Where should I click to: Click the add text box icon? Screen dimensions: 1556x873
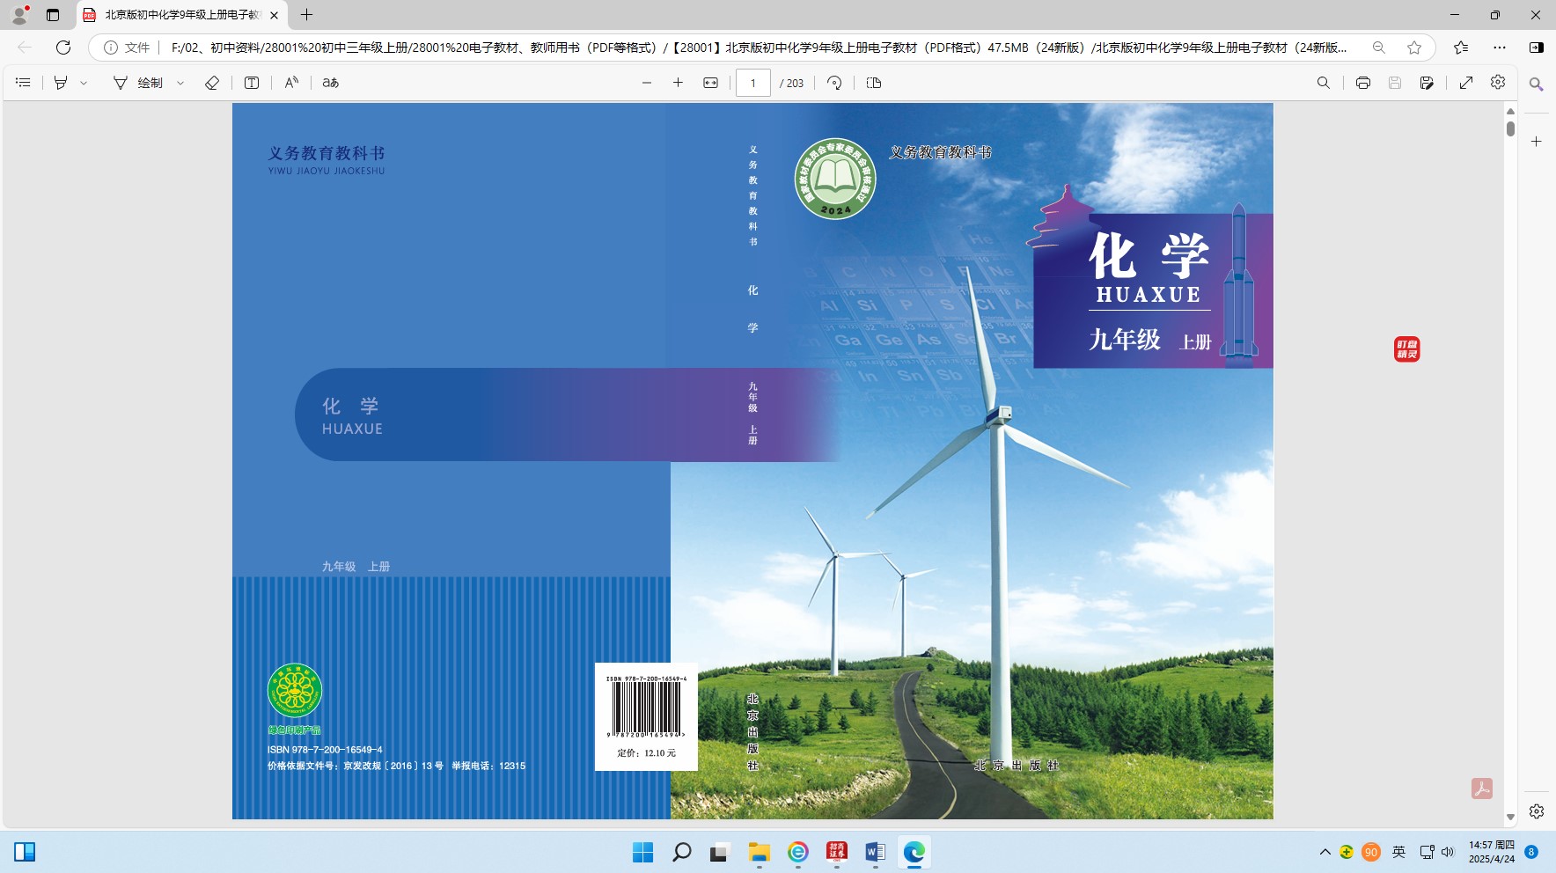click(252, 83)
